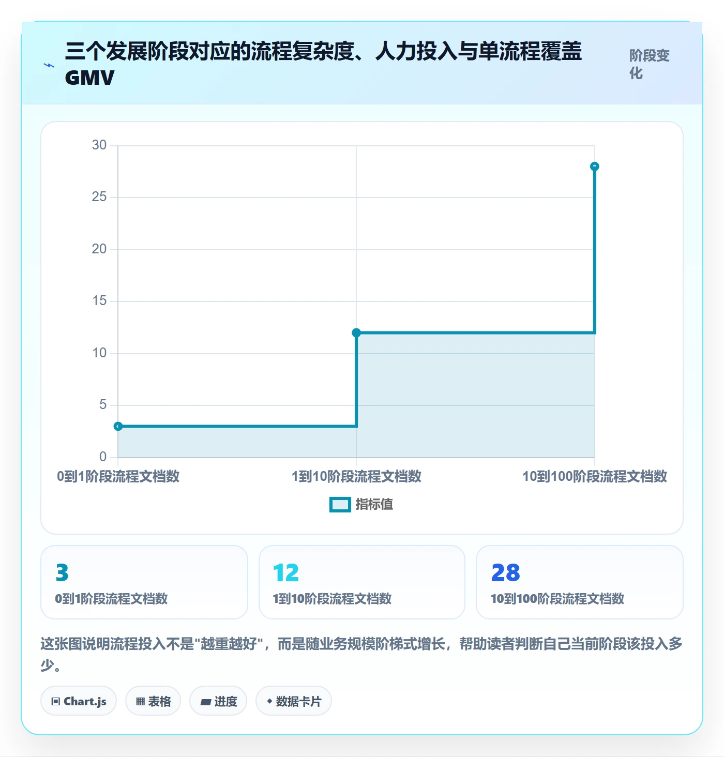Click the 数据卡片 tag
Viewport: 724px width, 757px height.
(294, 701)
